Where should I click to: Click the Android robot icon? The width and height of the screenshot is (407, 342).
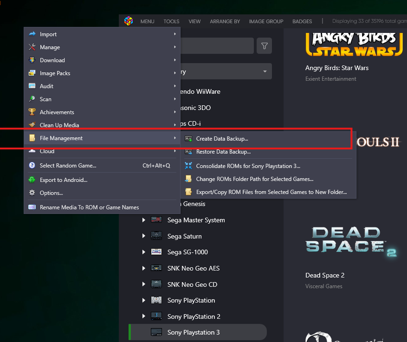[x=32, y=180]
